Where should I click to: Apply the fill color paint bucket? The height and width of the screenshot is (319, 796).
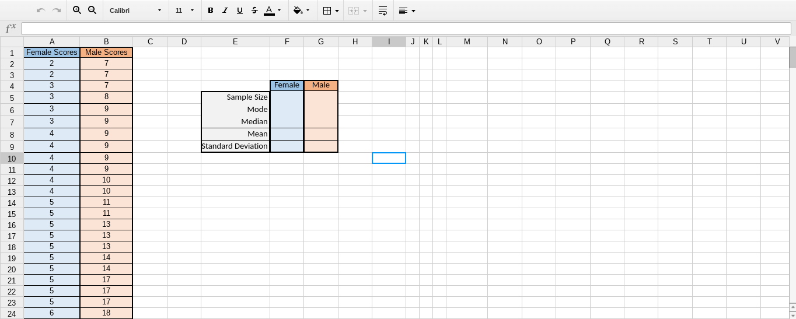pyautogui.click(x=298, y=10)
